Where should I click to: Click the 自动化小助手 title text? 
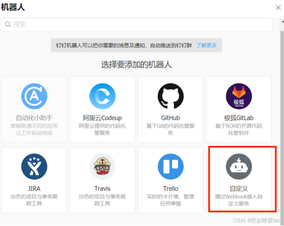click(x=34, y=118)
